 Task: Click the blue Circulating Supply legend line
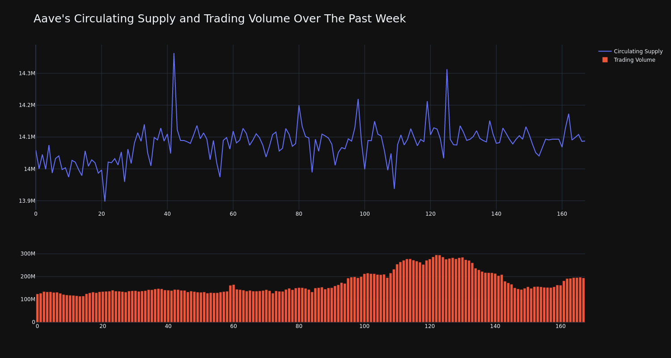click(x=605, y=51)
